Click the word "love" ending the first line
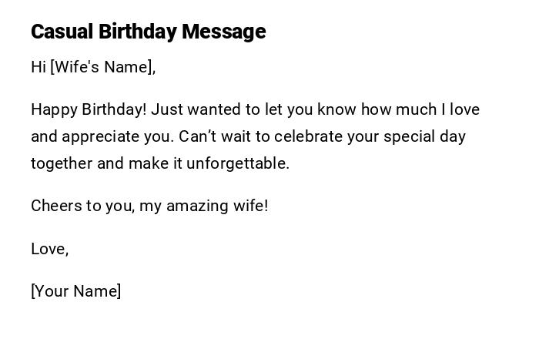539x339 pixels. click(x=465, y=109)
